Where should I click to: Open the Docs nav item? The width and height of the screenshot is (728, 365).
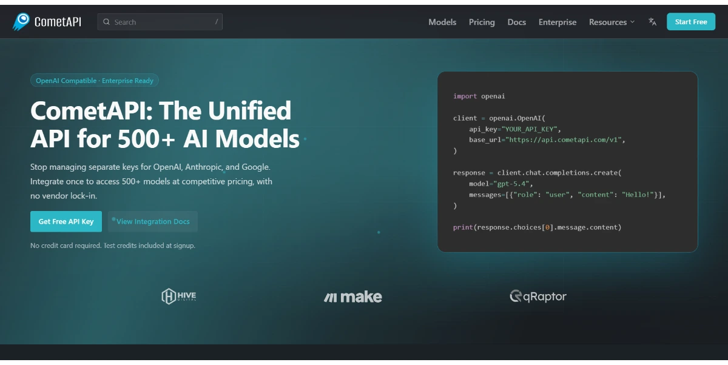[x=517, y=22]
